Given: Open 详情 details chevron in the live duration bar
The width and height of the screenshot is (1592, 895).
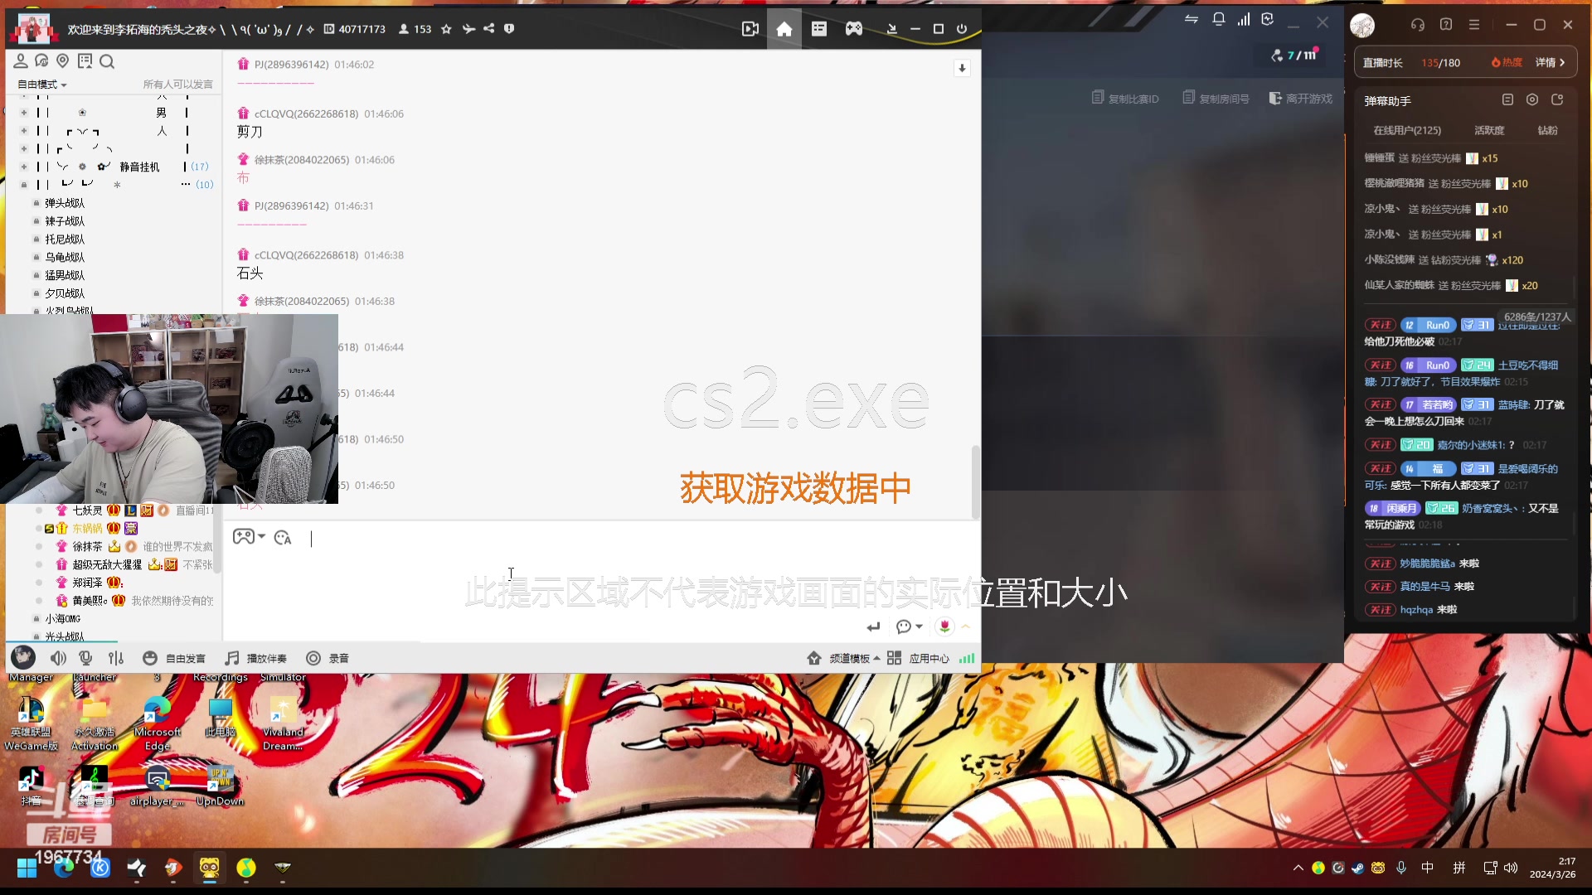Looking at the screenshot, I should click(x=1551, y=63).
